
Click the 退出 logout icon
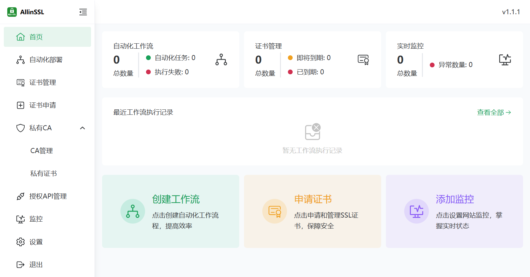(21, 265)
